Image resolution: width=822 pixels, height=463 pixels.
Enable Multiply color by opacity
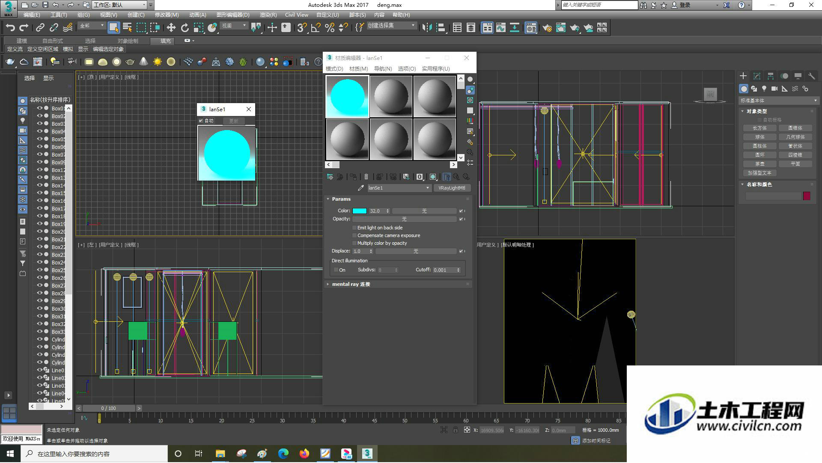(x=354, y=243)
